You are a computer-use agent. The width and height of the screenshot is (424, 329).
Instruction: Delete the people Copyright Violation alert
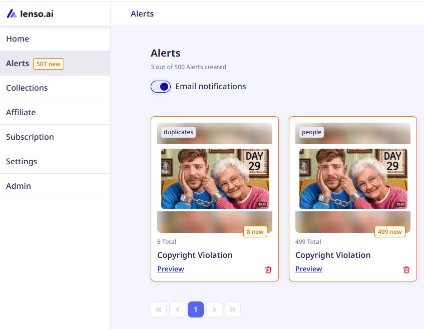(406, 270)
